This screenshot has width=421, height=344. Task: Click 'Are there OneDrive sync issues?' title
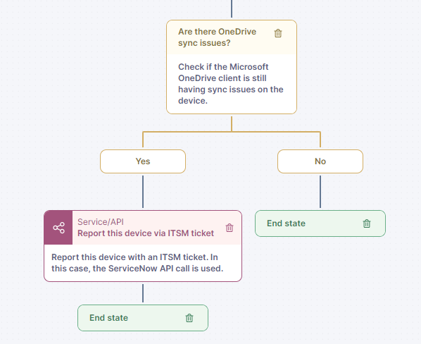pos(218,37)
